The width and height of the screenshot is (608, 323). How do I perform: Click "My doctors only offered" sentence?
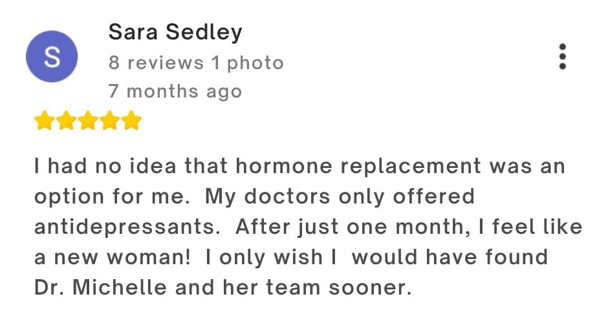(340, 197)
